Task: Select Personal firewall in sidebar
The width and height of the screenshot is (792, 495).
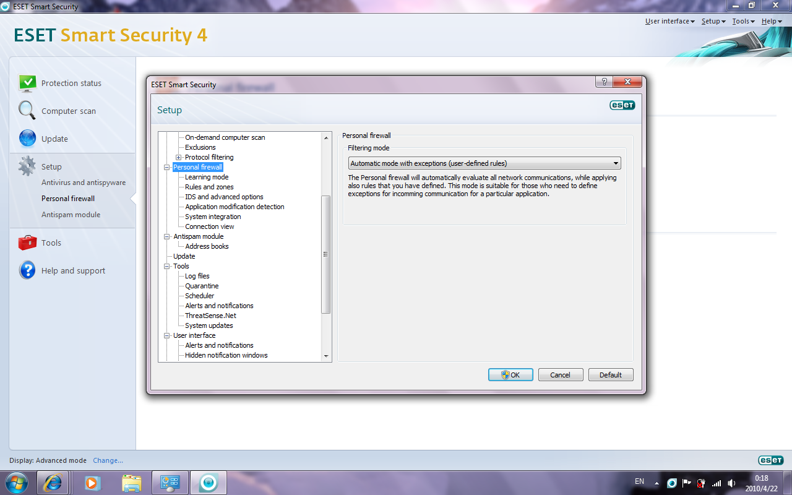Action: click(x=68, y=199)
